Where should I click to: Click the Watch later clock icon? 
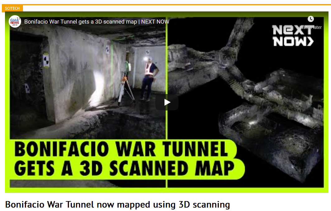310,19
